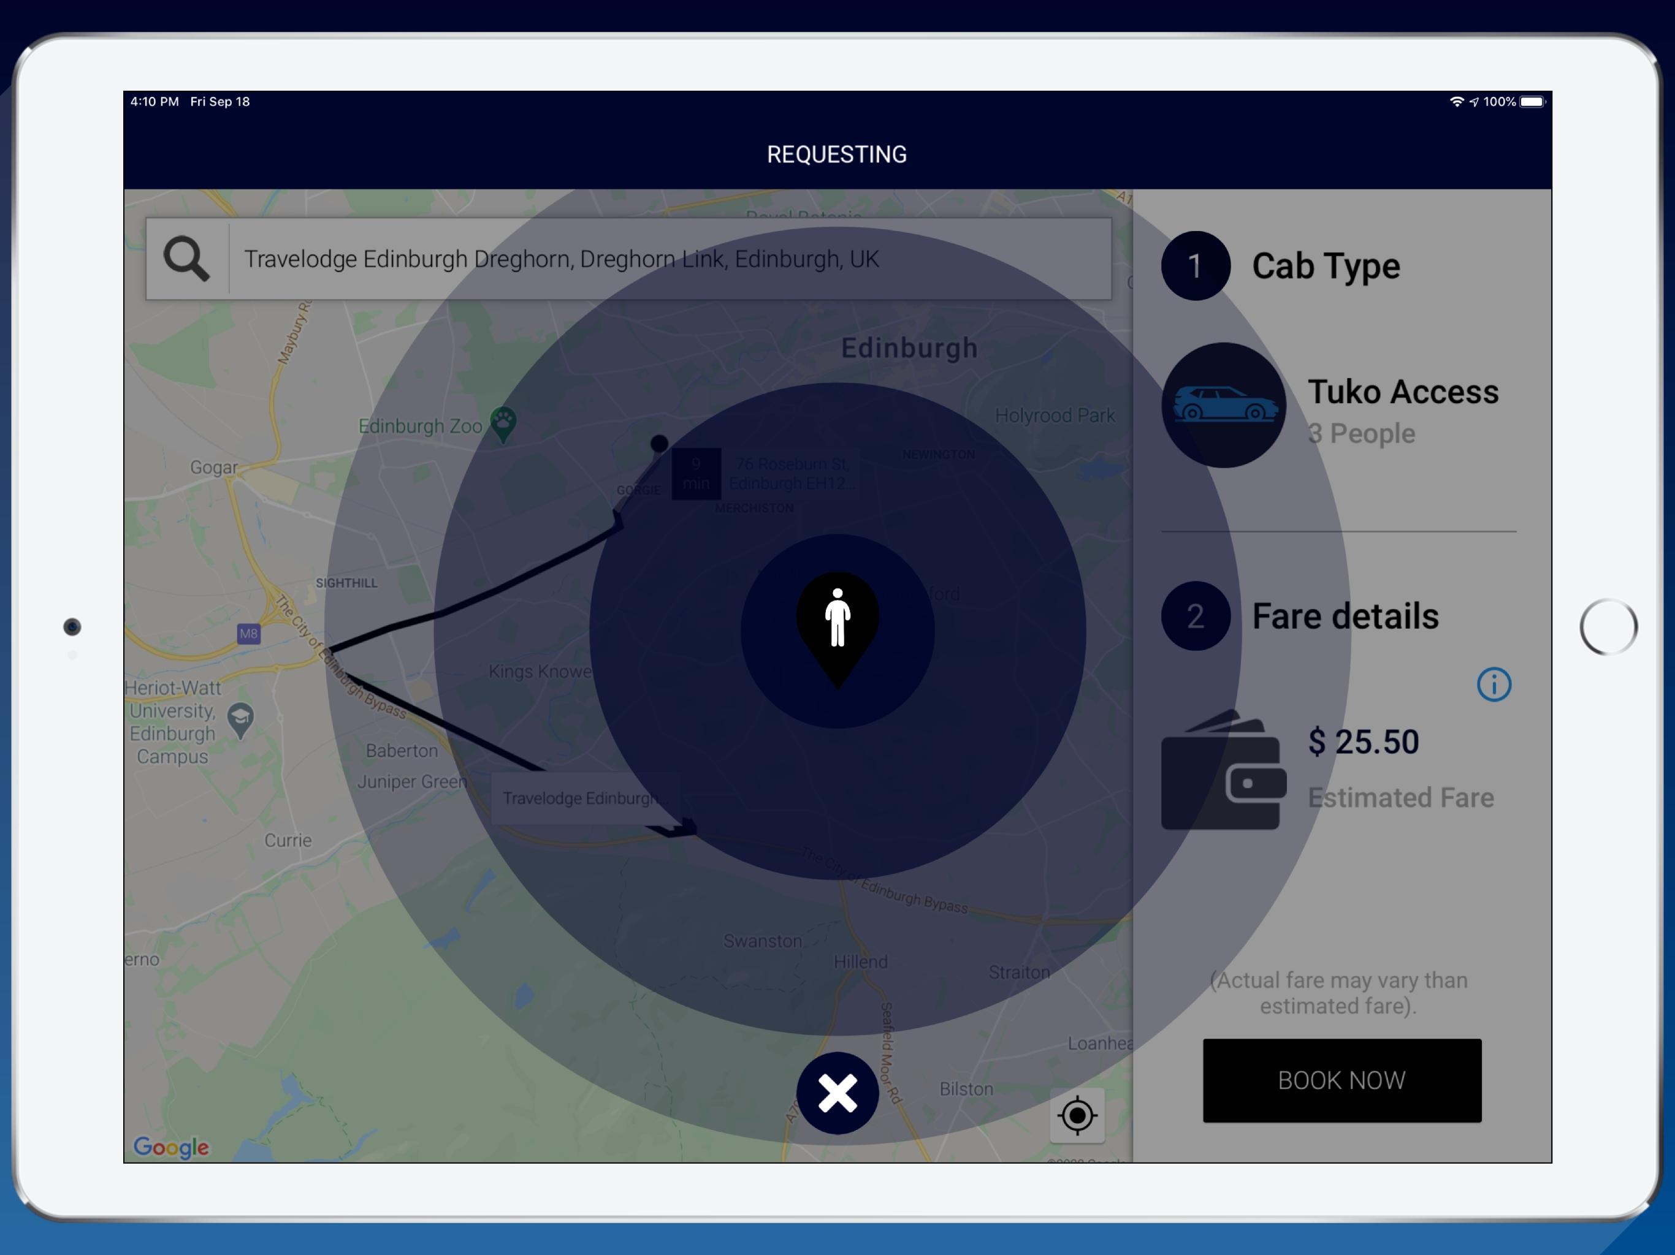The width and height of the screenshot is (1675, 1255).
Task: Tap the M8 motorway shield
Action: tap(248, 634)
